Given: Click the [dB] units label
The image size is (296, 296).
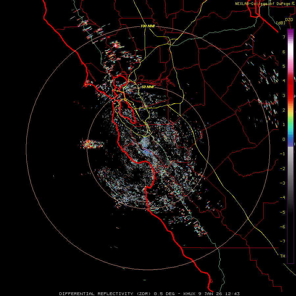Looking at the screenshot, I should 281,23.
